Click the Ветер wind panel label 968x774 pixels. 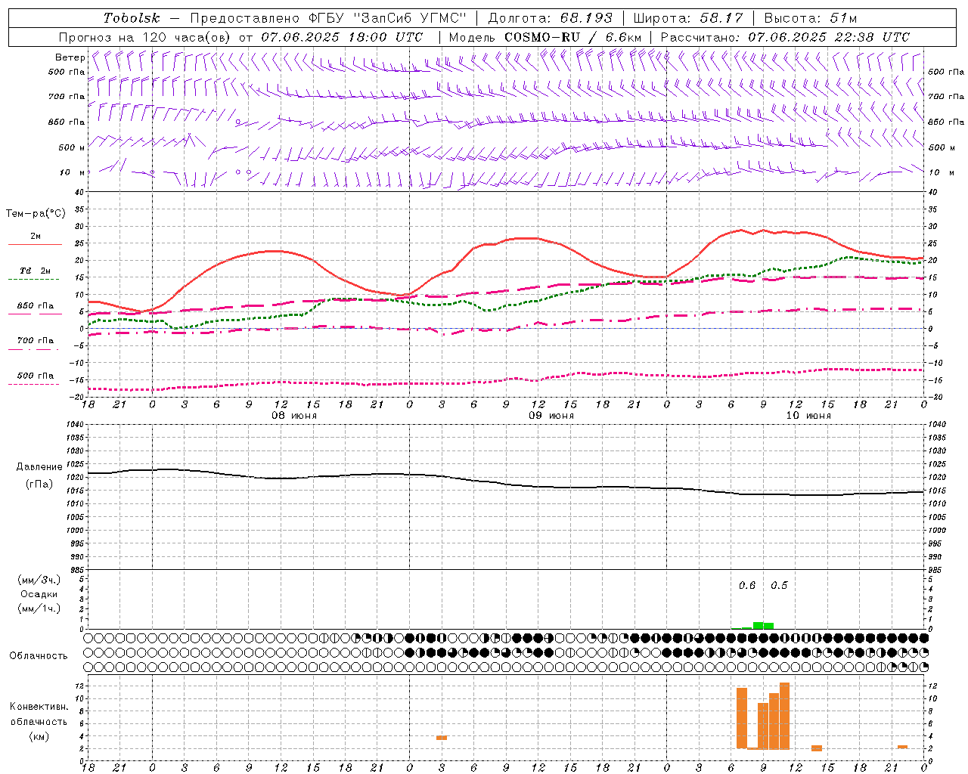click(x=70, y=57)
